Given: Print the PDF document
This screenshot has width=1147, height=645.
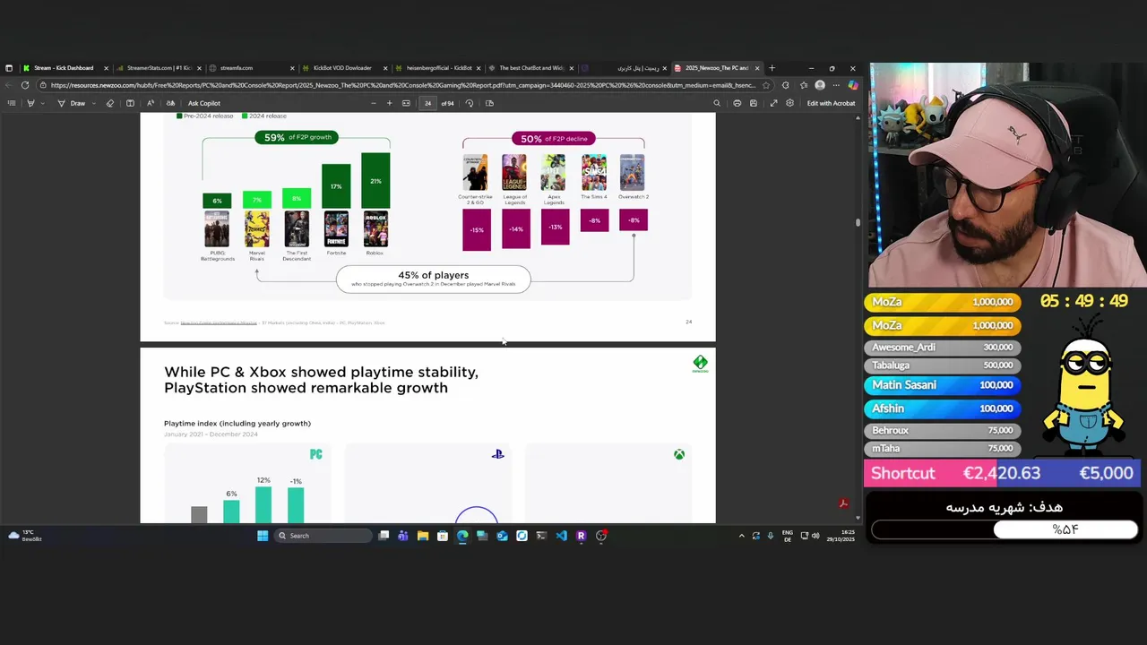Looking at the screenshot, I should (737, 103).
